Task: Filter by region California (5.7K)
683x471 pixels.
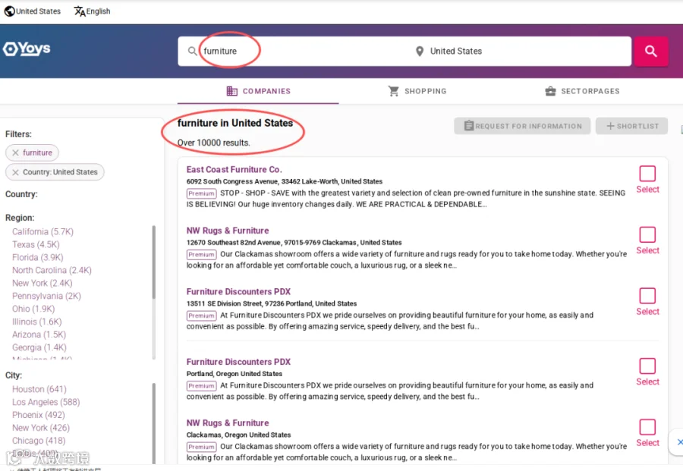Action: click(x=42, y=231)
